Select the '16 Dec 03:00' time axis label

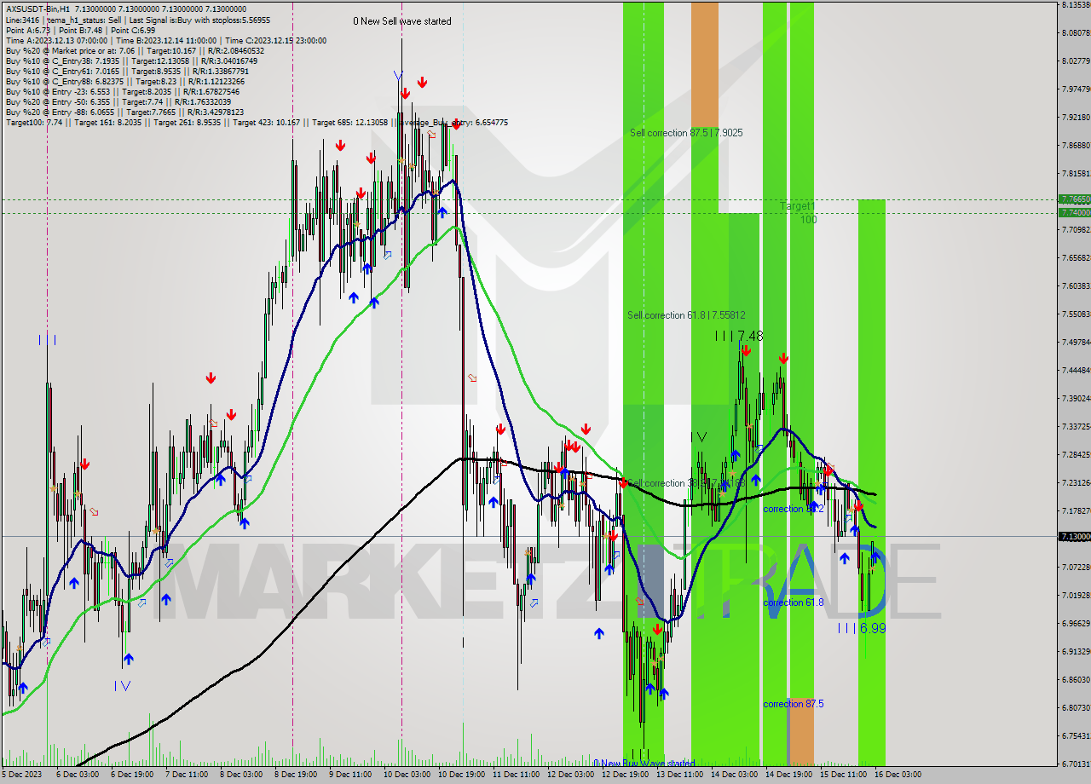(898, 775)
